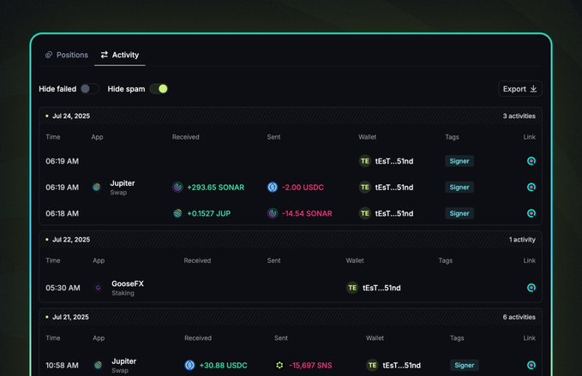Click the +293.65 SONAR received amount

(x=216, y=188)
